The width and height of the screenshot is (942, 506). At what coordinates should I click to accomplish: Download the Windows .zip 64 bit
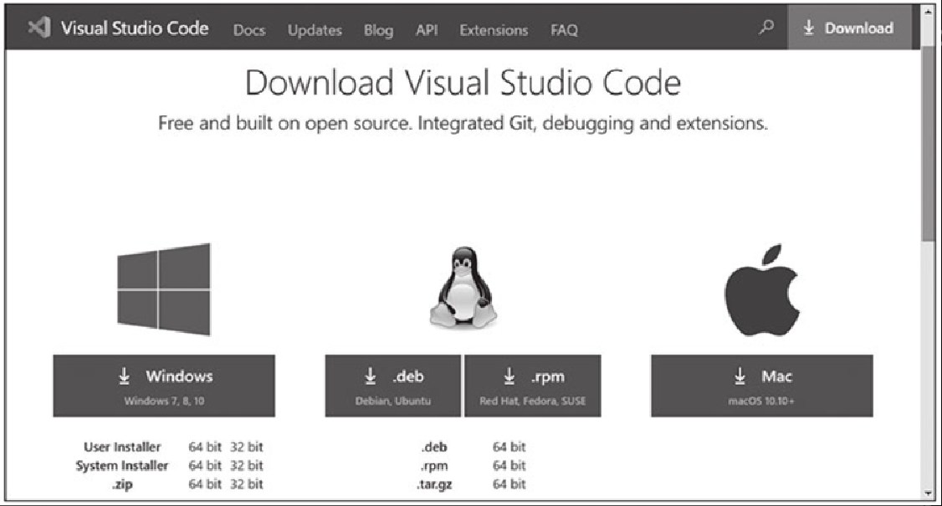(x=205, y=483)
